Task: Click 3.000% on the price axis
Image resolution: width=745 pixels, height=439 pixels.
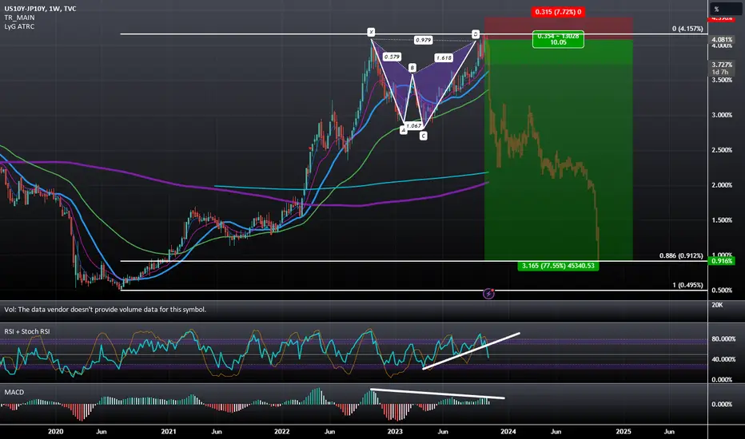Action: (x=722, y=115)
